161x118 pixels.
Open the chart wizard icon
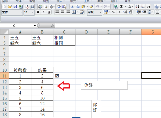click(x=156, y=7)
